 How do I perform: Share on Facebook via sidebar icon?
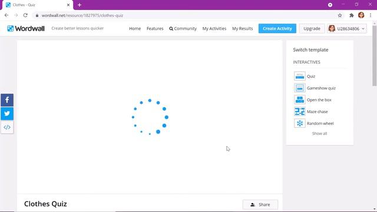point(7,100)
